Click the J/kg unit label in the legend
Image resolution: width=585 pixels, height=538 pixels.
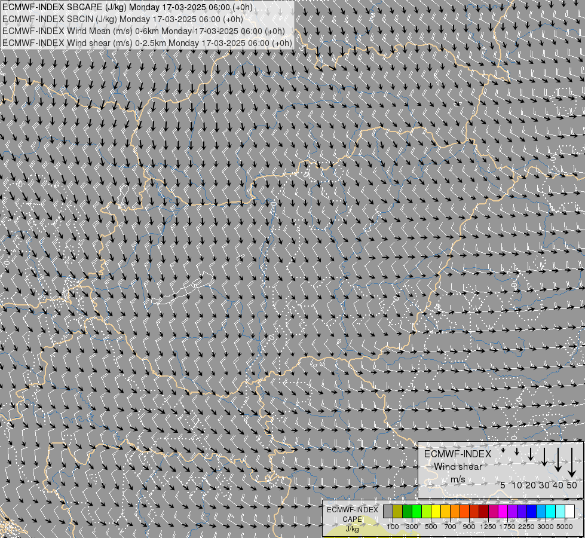tap(352, 529)
